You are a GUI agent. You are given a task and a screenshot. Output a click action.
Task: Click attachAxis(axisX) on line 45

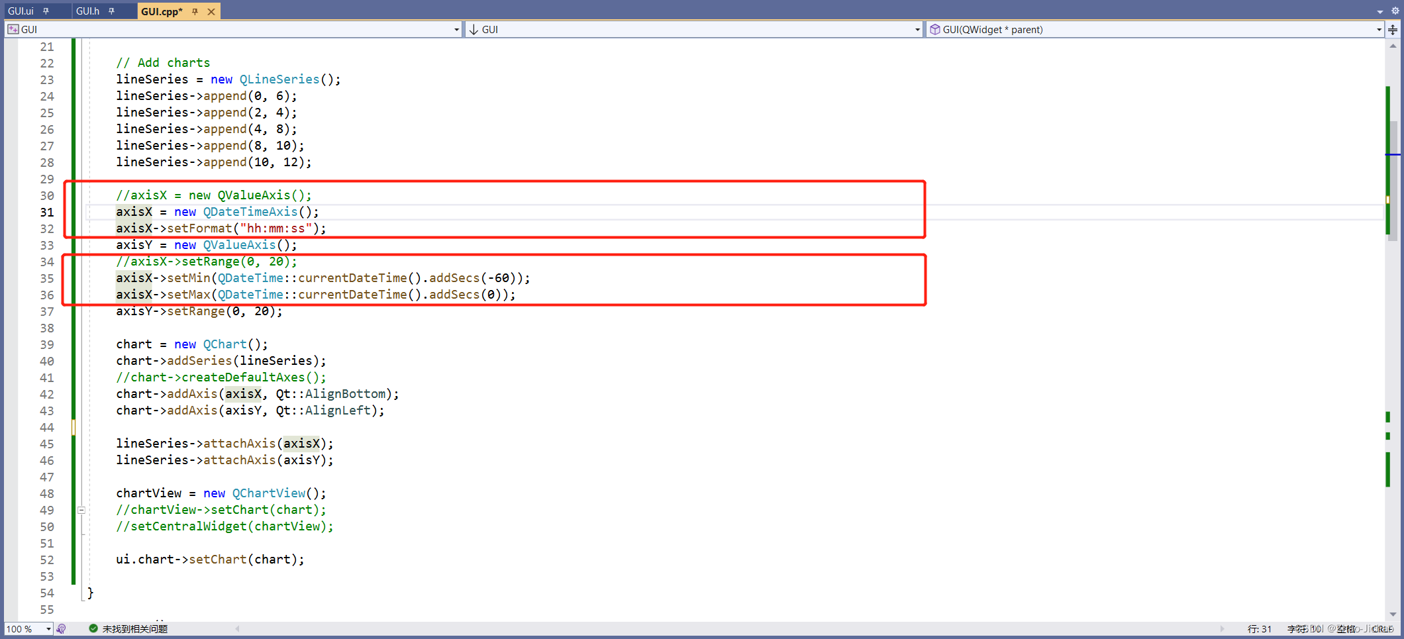[265, 444]
